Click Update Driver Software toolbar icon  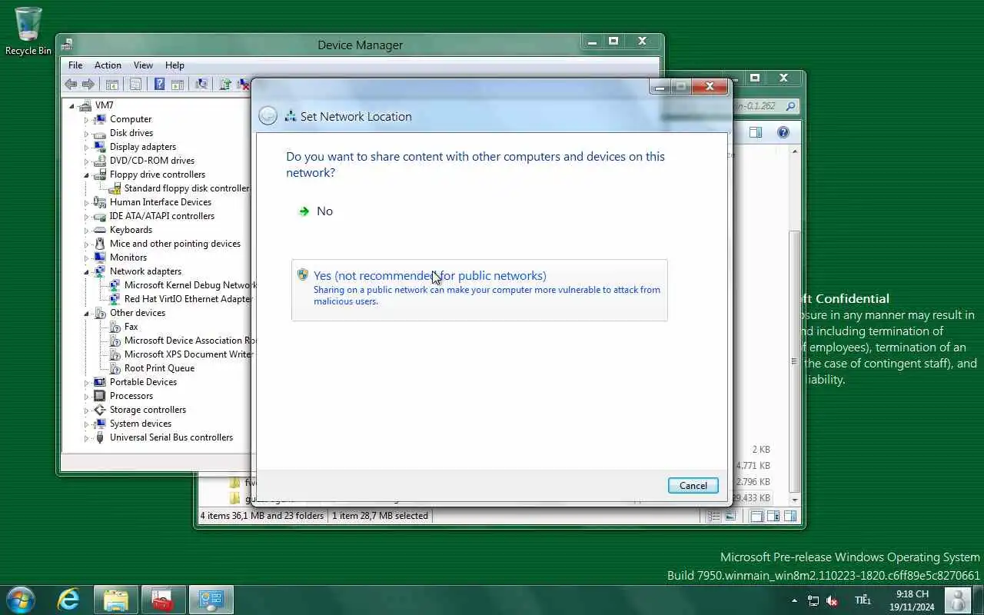[225, 85]
